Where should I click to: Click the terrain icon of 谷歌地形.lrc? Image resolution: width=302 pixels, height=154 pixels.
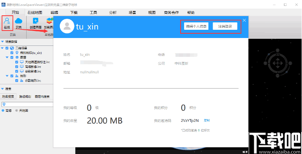tap(22, 80)
